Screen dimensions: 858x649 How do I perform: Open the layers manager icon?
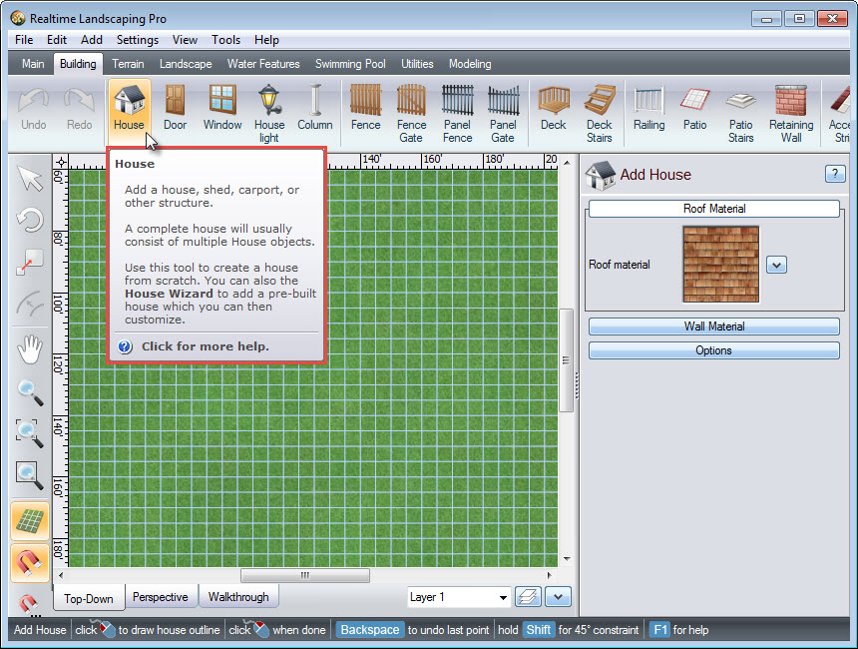(528, 597)
